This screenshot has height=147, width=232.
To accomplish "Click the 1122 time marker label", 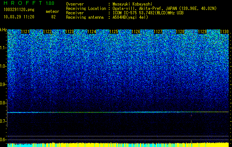I will (48, 32).
